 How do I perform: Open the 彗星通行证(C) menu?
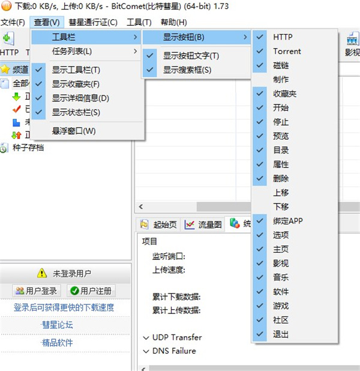[93, 22]
